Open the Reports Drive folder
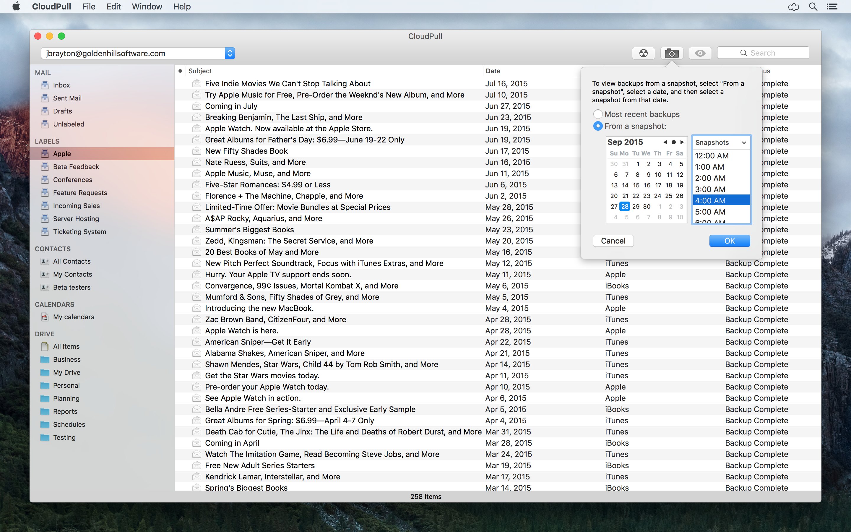The width and height of the screenshot is (851, 532). [x=65, y=411]
